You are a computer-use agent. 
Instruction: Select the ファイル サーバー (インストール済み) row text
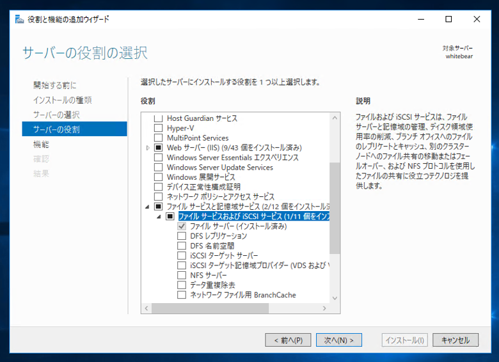click(x=239, y=226)
